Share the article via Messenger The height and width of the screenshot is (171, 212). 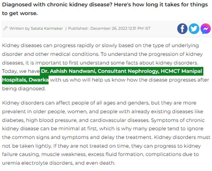205,28
